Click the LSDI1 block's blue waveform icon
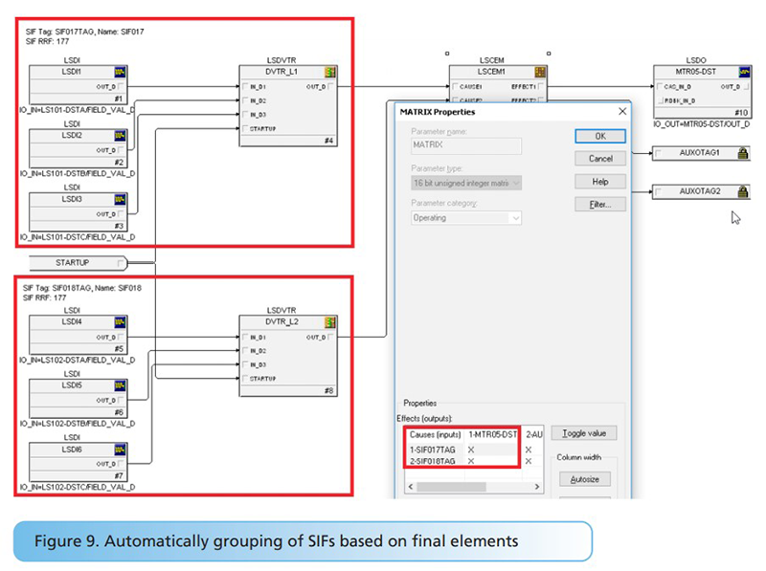This screenshot has height=571, width=766. click(x=121, y=73)
